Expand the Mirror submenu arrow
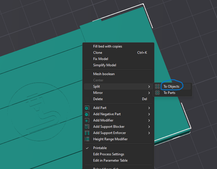This screenshot has height=169, width=217. [149, 93]
